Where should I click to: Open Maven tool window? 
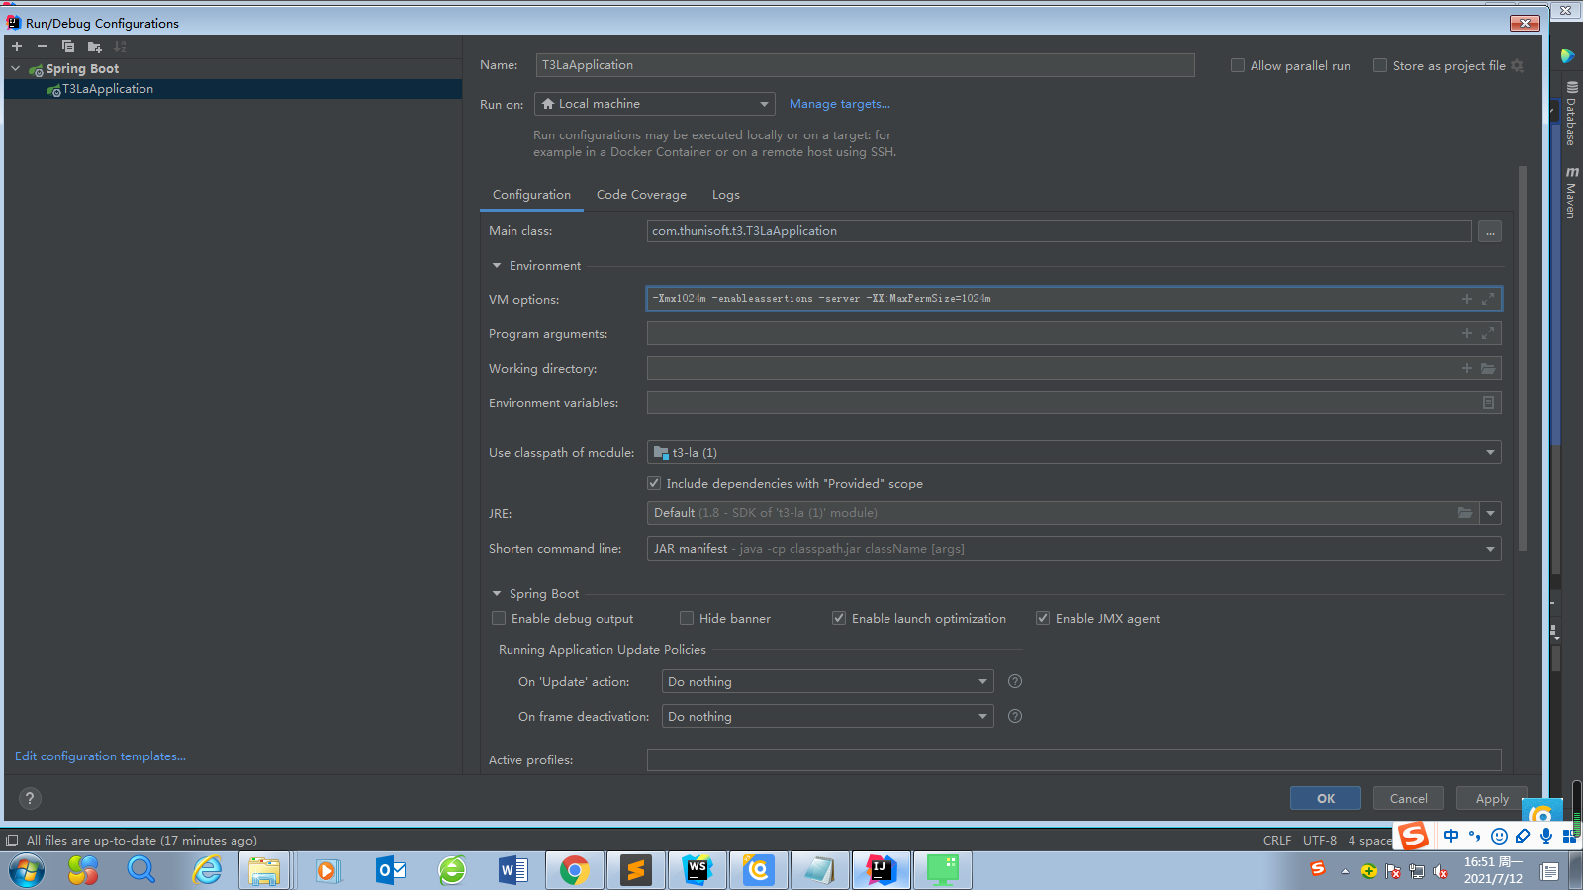[x=1570, y=192]
